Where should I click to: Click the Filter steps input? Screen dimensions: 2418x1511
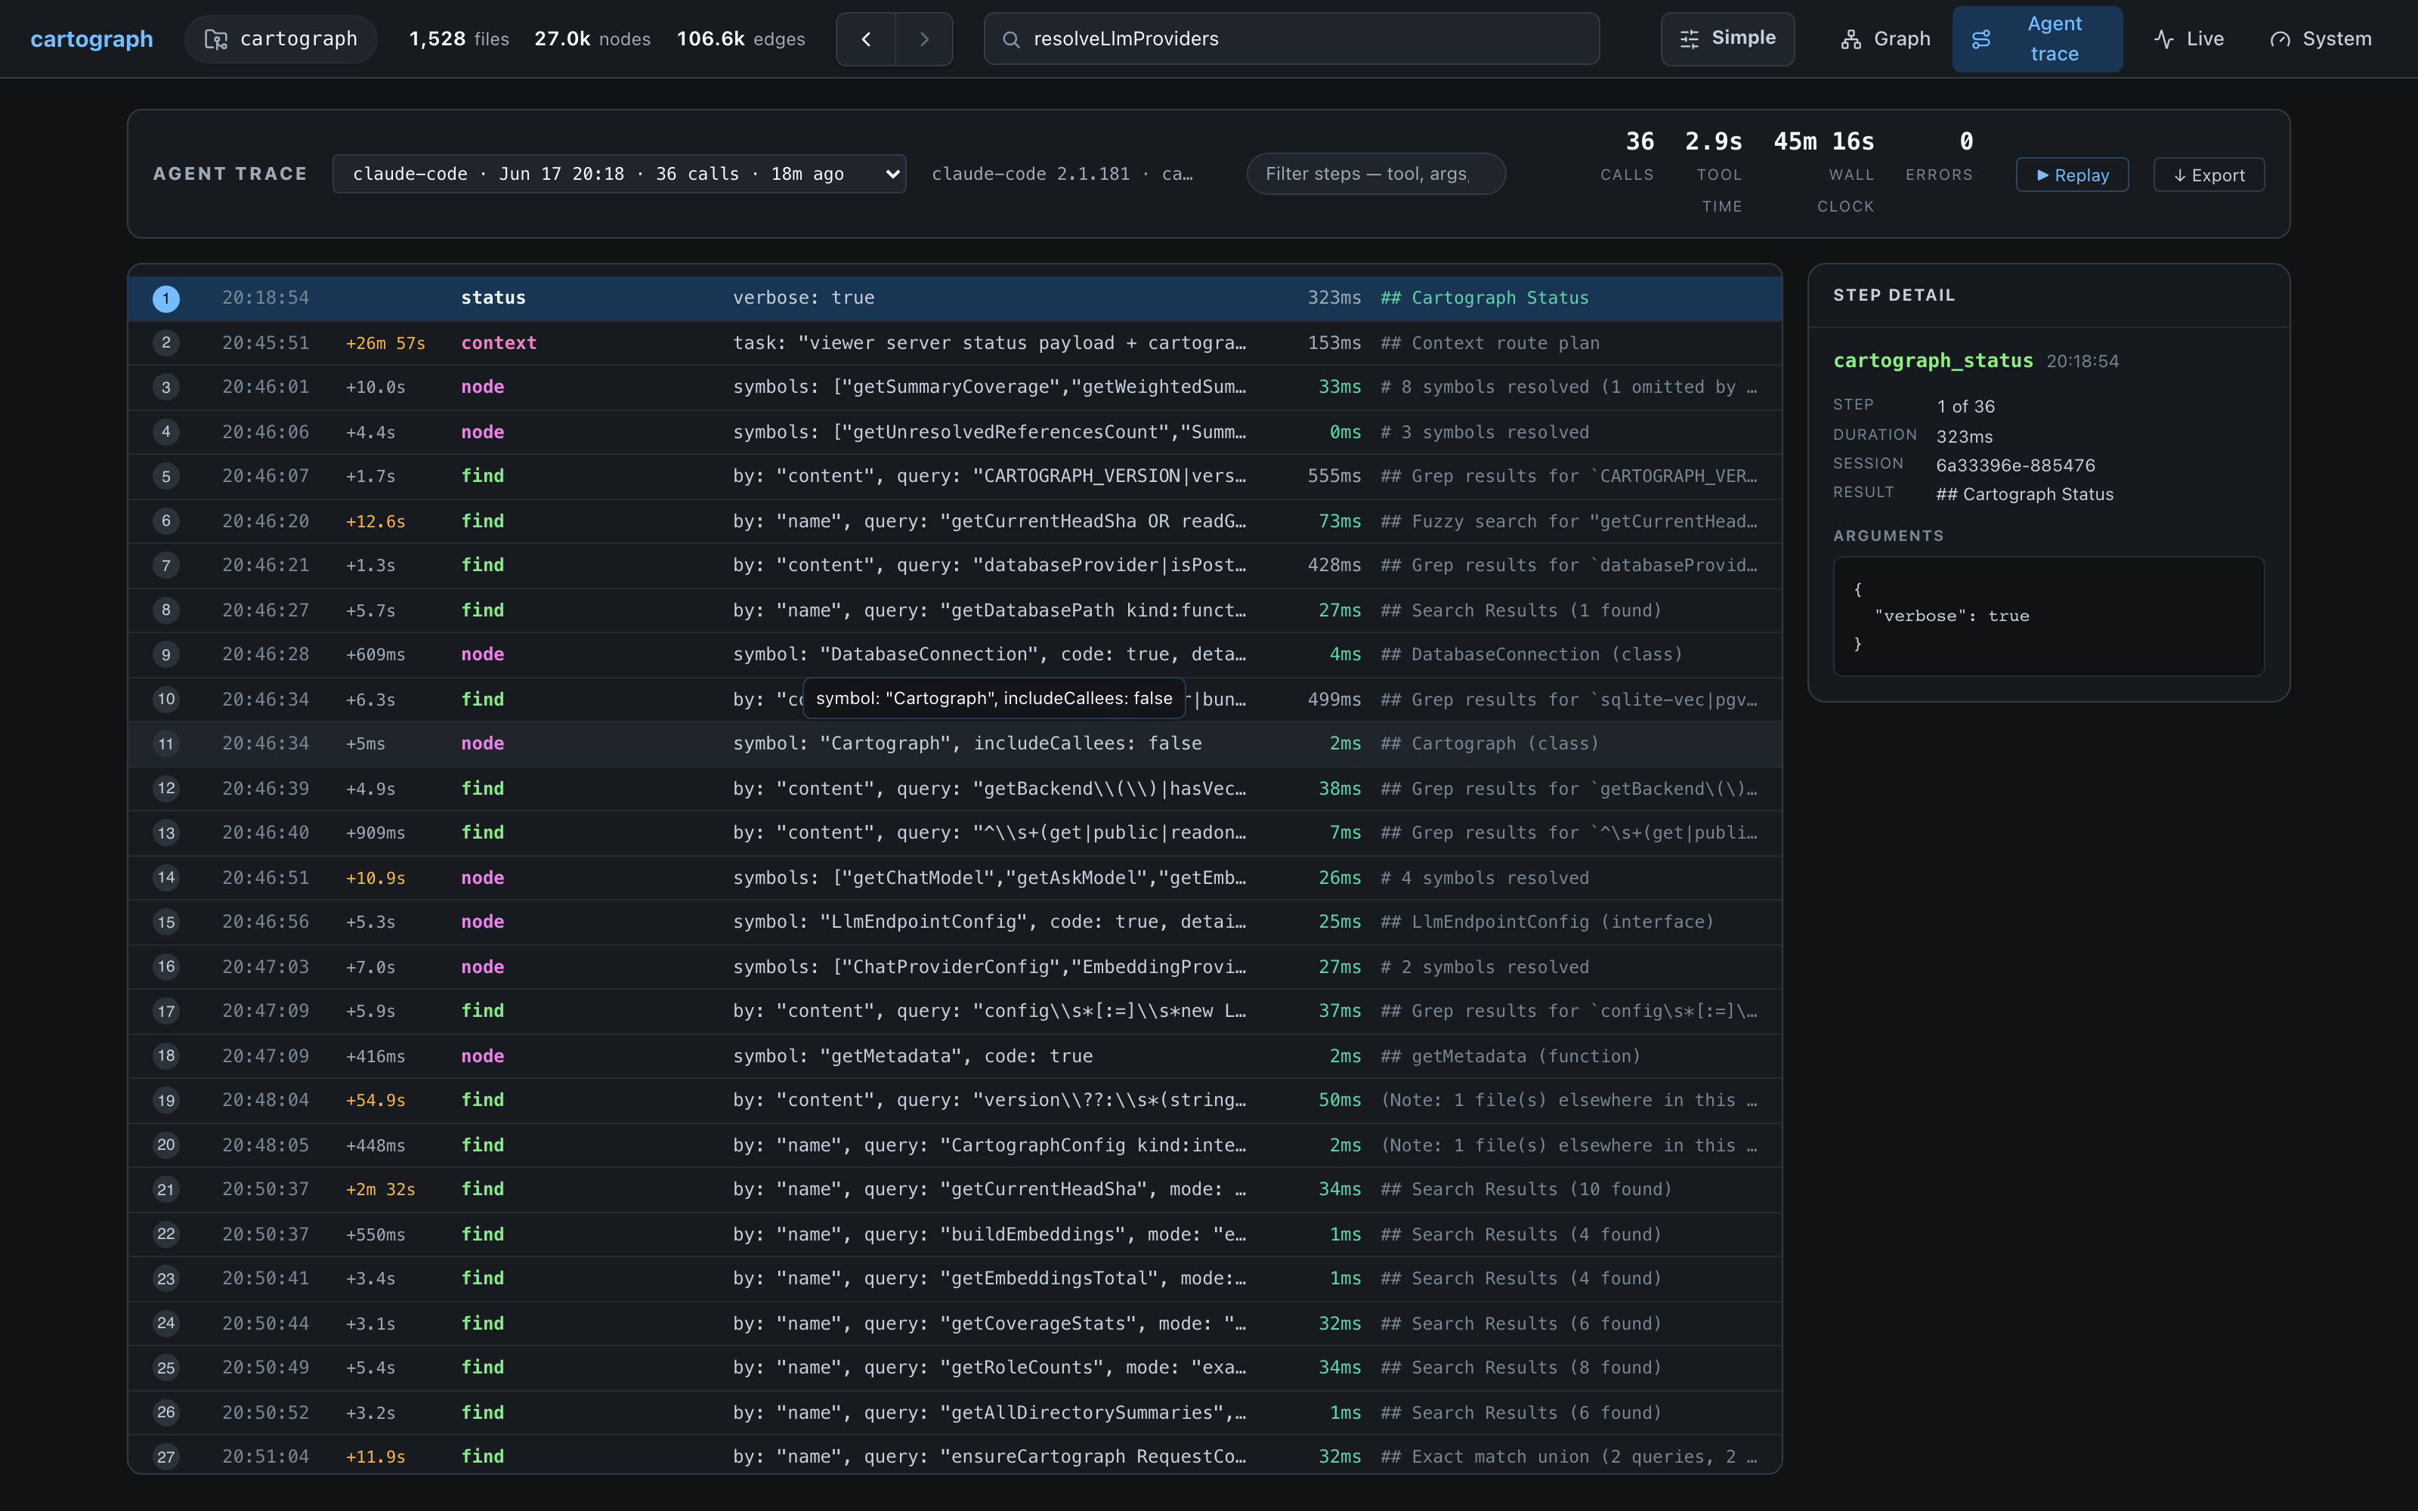click(1376, 174)
